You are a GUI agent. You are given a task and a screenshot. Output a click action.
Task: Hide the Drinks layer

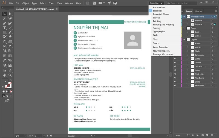tap(175, 81)
